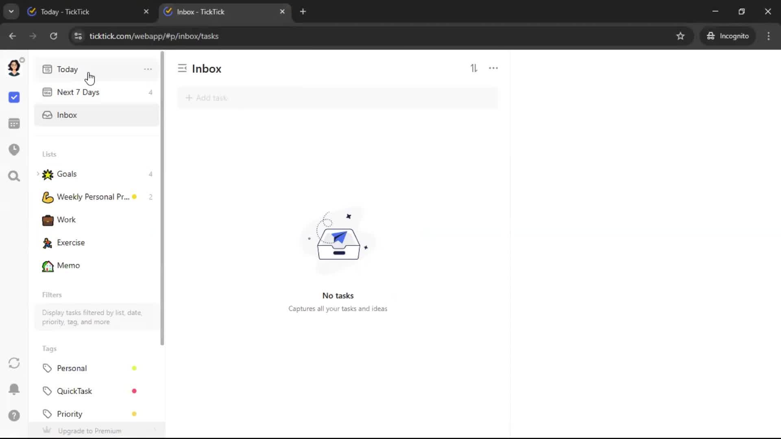Viewport: 781px width, 439px height.
Task: Expand the Goals list folder arrow
Action: tap(38, 174)
